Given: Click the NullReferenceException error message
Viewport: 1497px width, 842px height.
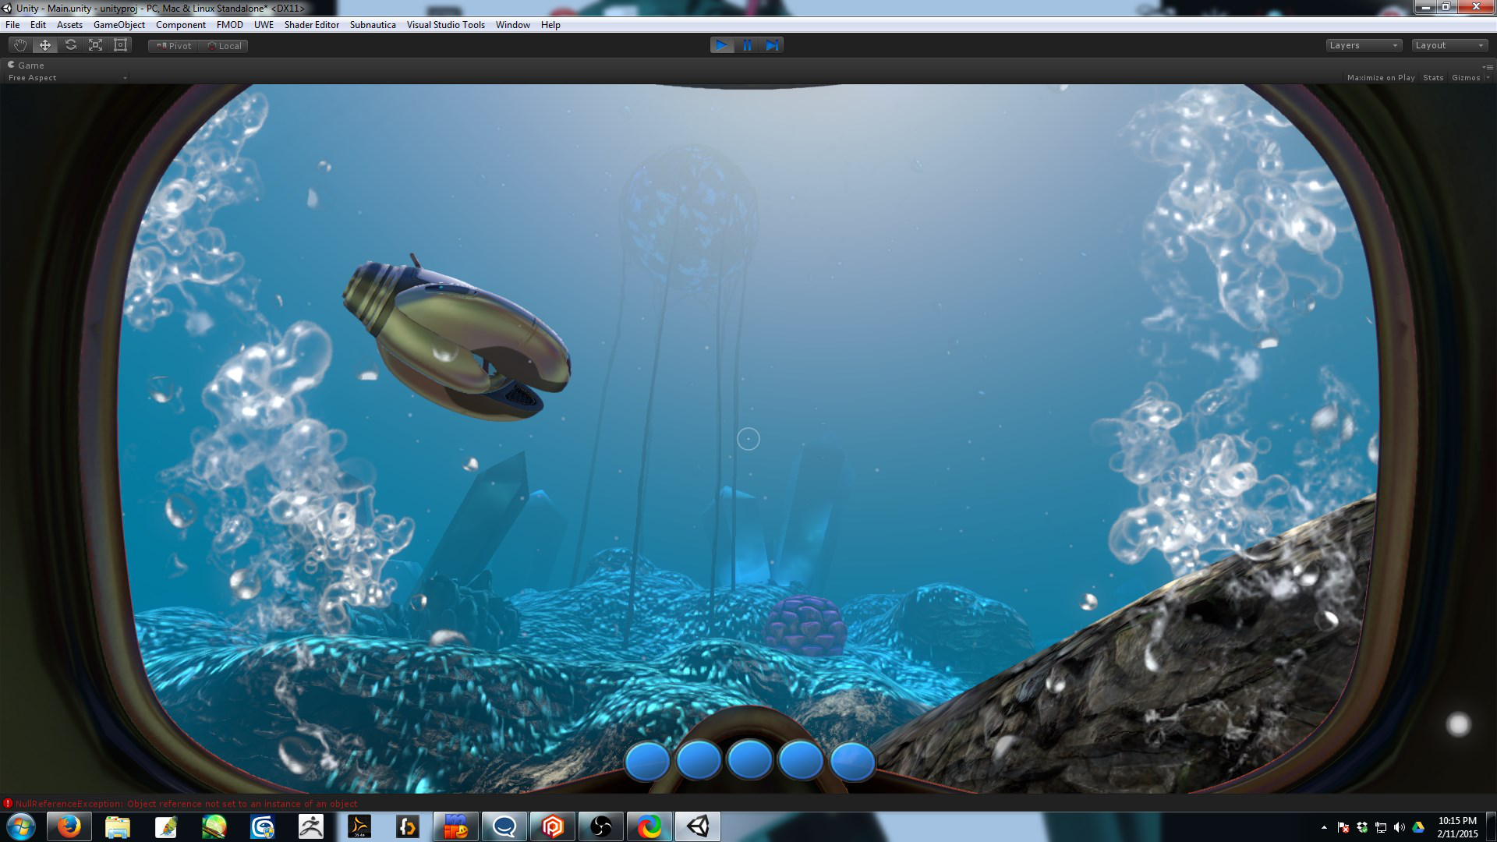Looking at the screenshot, I should pyautogui.click(x=186, y=804).
